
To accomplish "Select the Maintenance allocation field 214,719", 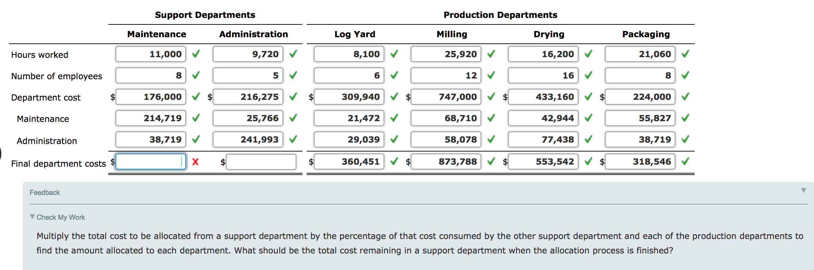I will pos(151,118).
